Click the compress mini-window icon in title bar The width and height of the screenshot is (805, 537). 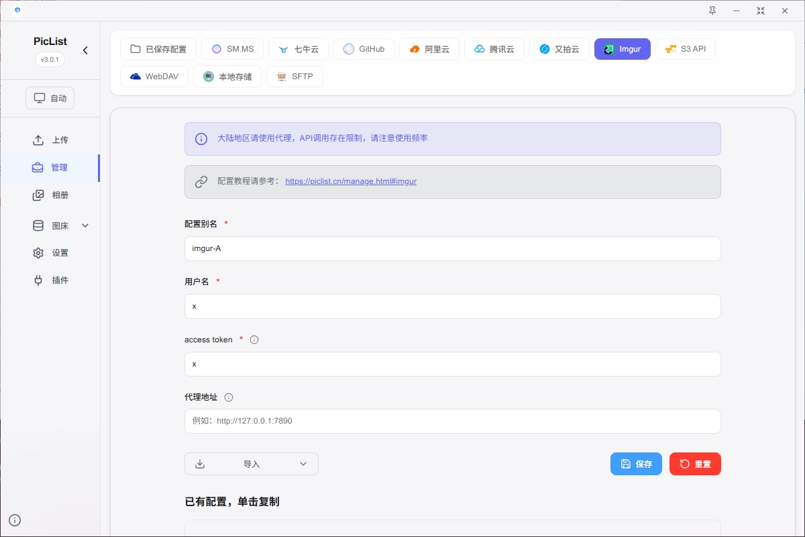click(760, 11)
